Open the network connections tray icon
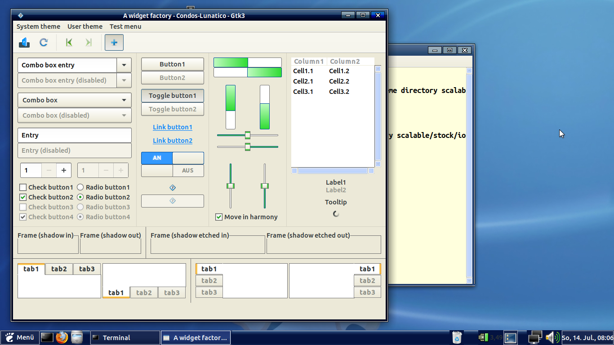This screenshot has width=614, height=345. (535, 337)
